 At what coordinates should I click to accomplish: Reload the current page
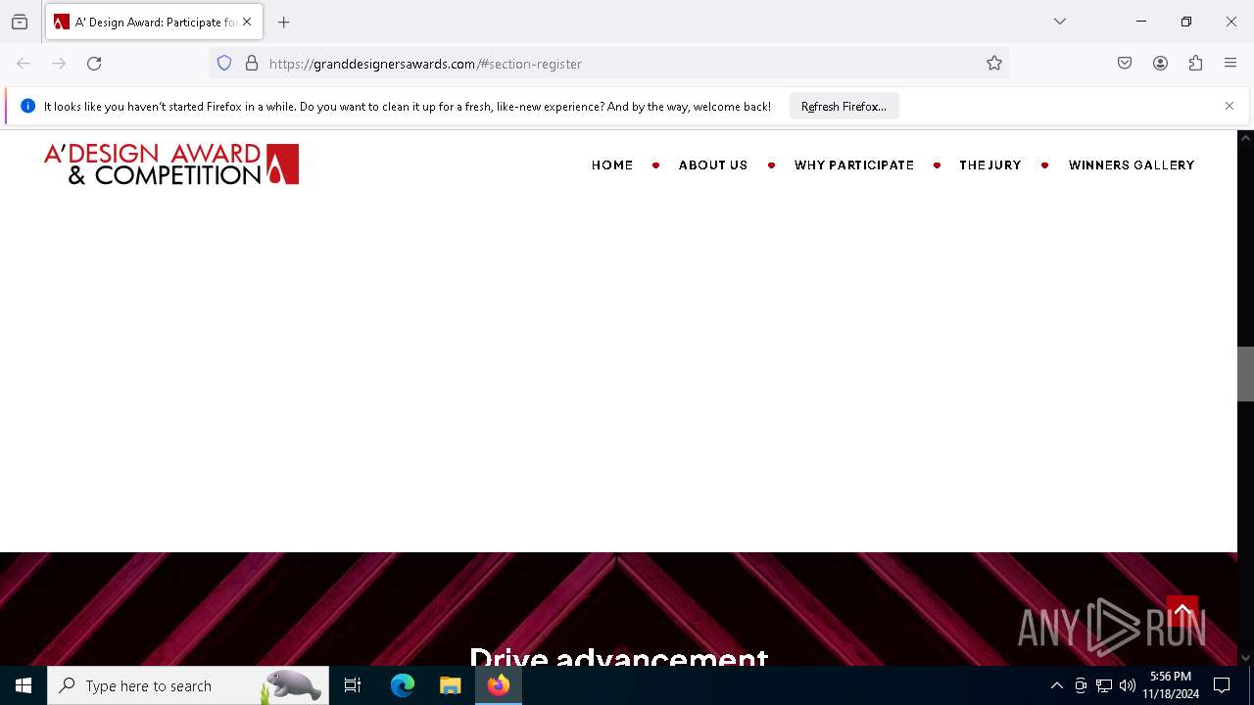click(94, 64)
